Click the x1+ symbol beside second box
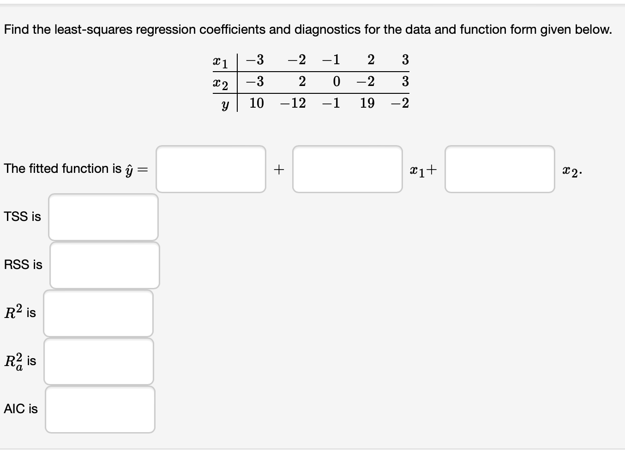Image resolution: width=625 pixels, height=452 pixels. tap(421, 170)
